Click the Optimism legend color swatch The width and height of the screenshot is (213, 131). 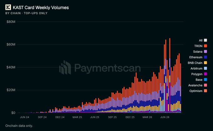click(x=205, y=91)
